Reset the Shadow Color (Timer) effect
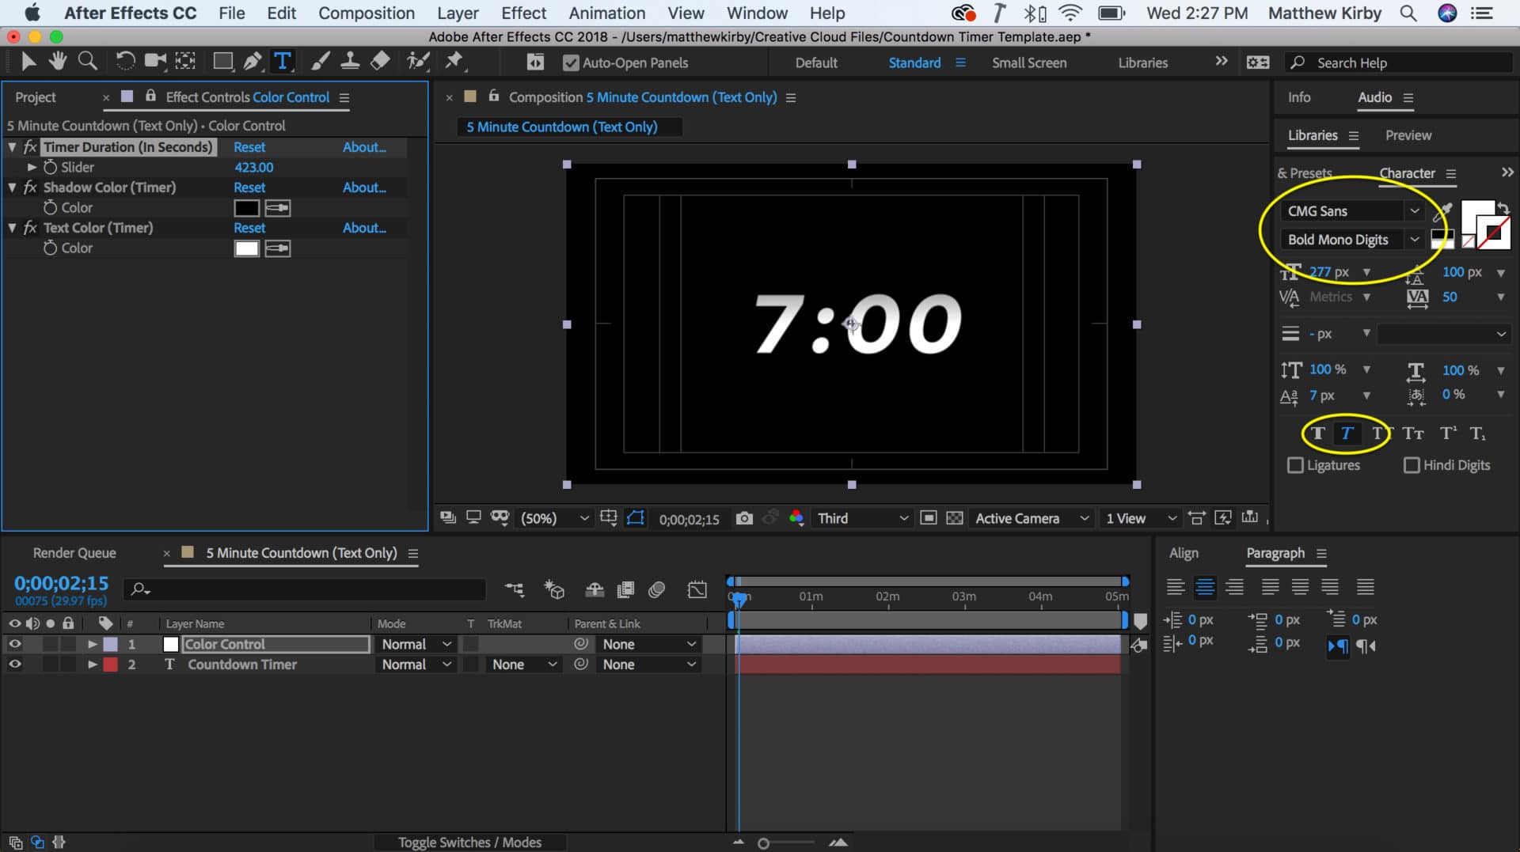1520x852 pixels. click(249, 187)
